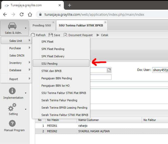
Task: Open the Implementation info icon
Action: click(x=12, y=91)
